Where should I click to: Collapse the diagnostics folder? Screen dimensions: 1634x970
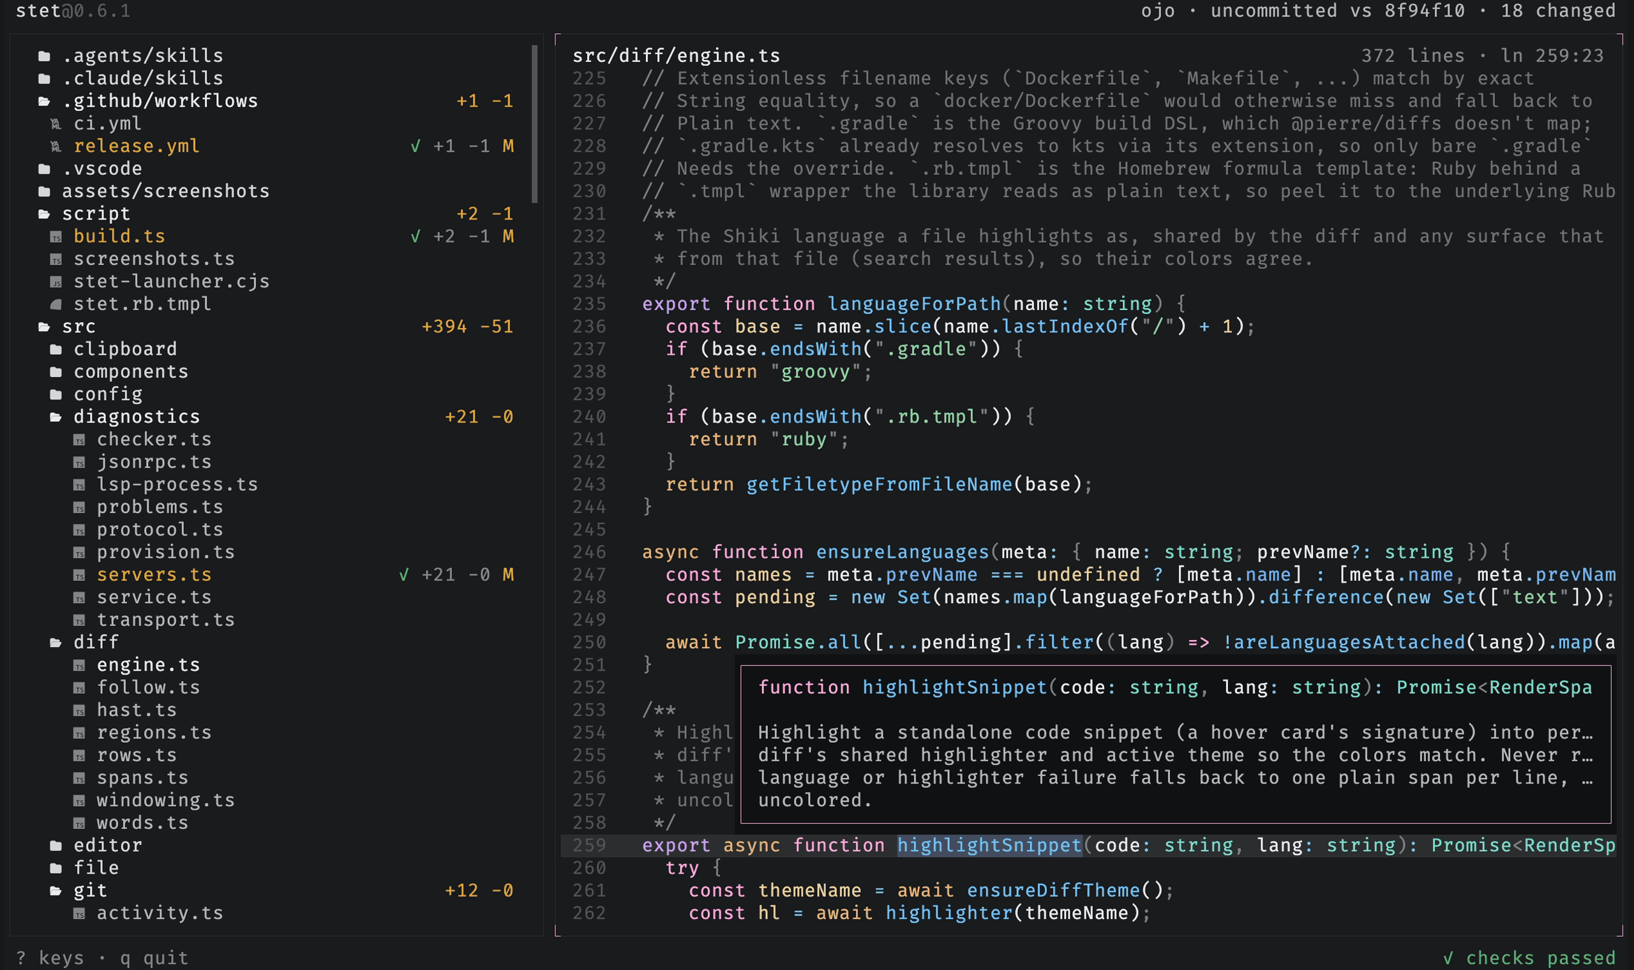pyautogui.click(x=56, y=417)
